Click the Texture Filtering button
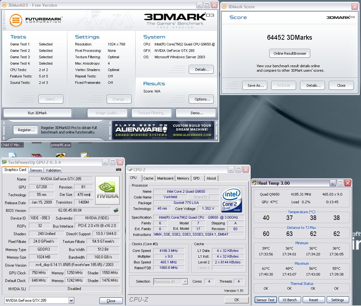This screenshot has height=306, width=361. point(152,113)
